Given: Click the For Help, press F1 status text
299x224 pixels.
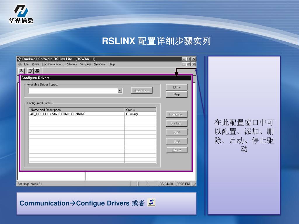Looking at the screenshot, I should [29, 184].
